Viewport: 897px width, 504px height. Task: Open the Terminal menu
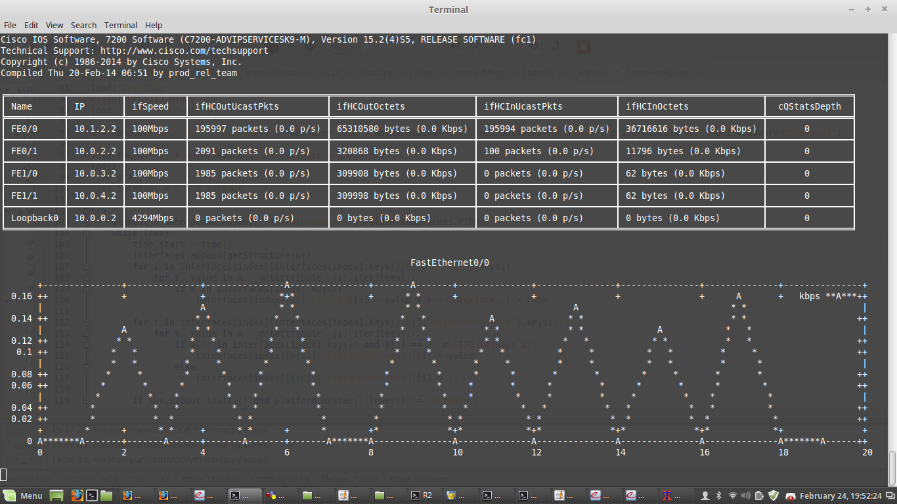[121, 25]
